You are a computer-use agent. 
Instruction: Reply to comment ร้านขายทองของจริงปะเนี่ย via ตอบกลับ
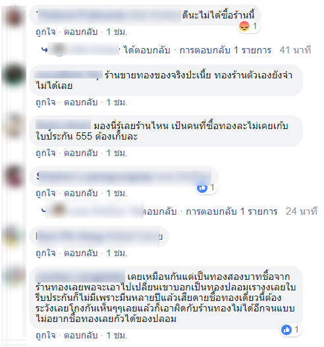(81, 103)
